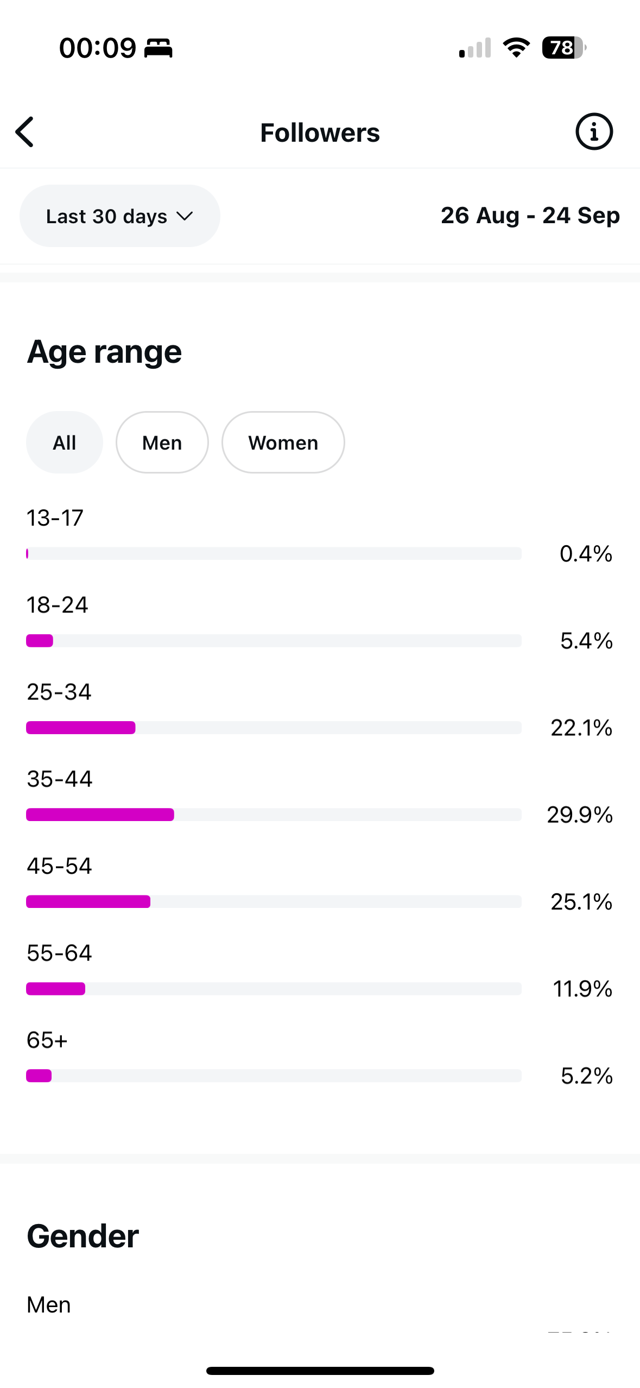Screen dimensions: 640x1388
Task: Tap the back arrow icon
Action: (25, 132)
